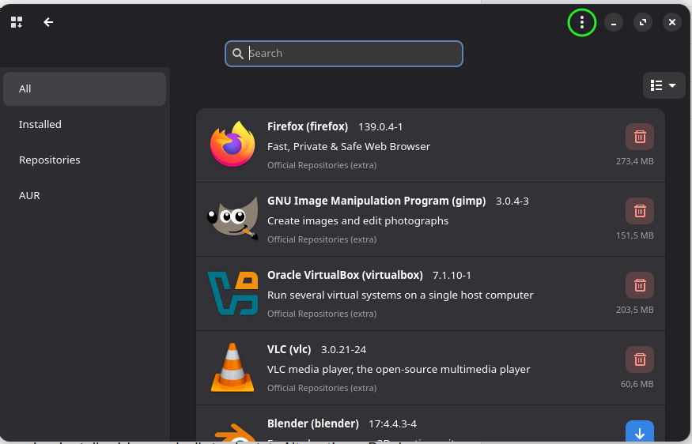Remove VirtualBox using its trash button
692x444 pixels.
tap(640, 285)
